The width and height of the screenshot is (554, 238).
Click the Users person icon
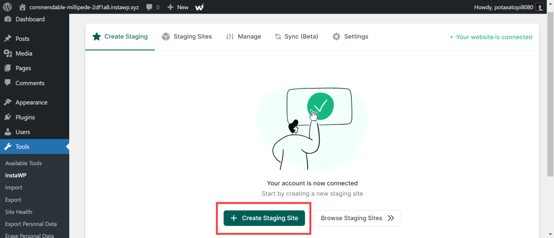8,132
